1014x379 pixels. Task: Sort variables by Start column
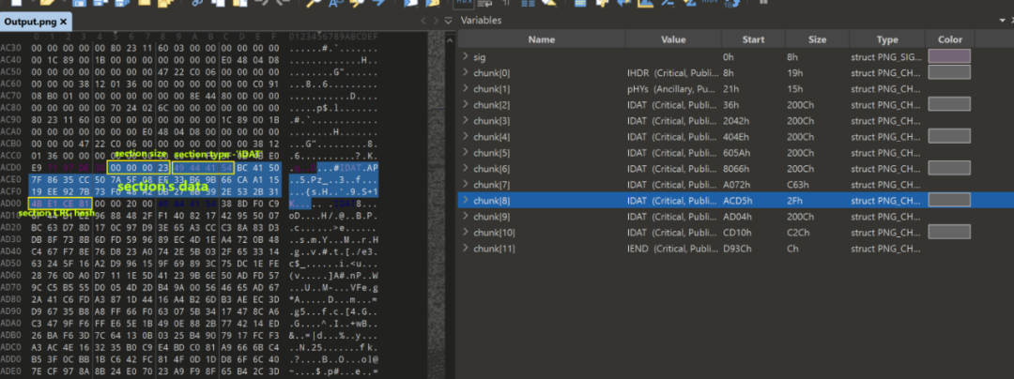753,39
